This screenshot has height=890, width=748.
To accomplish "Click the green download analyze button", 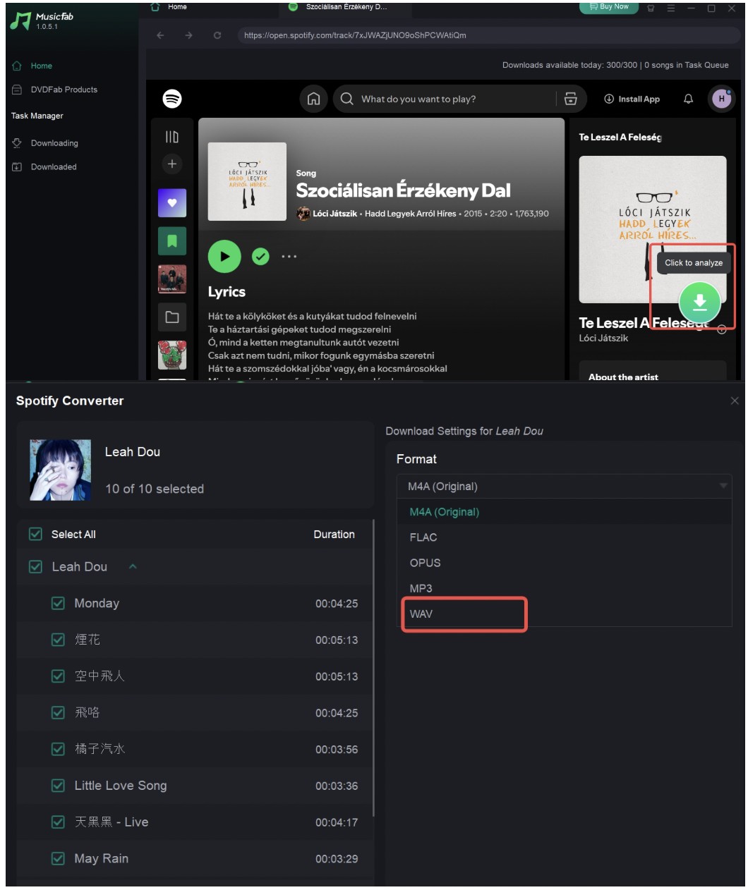I will coord(699,302).
